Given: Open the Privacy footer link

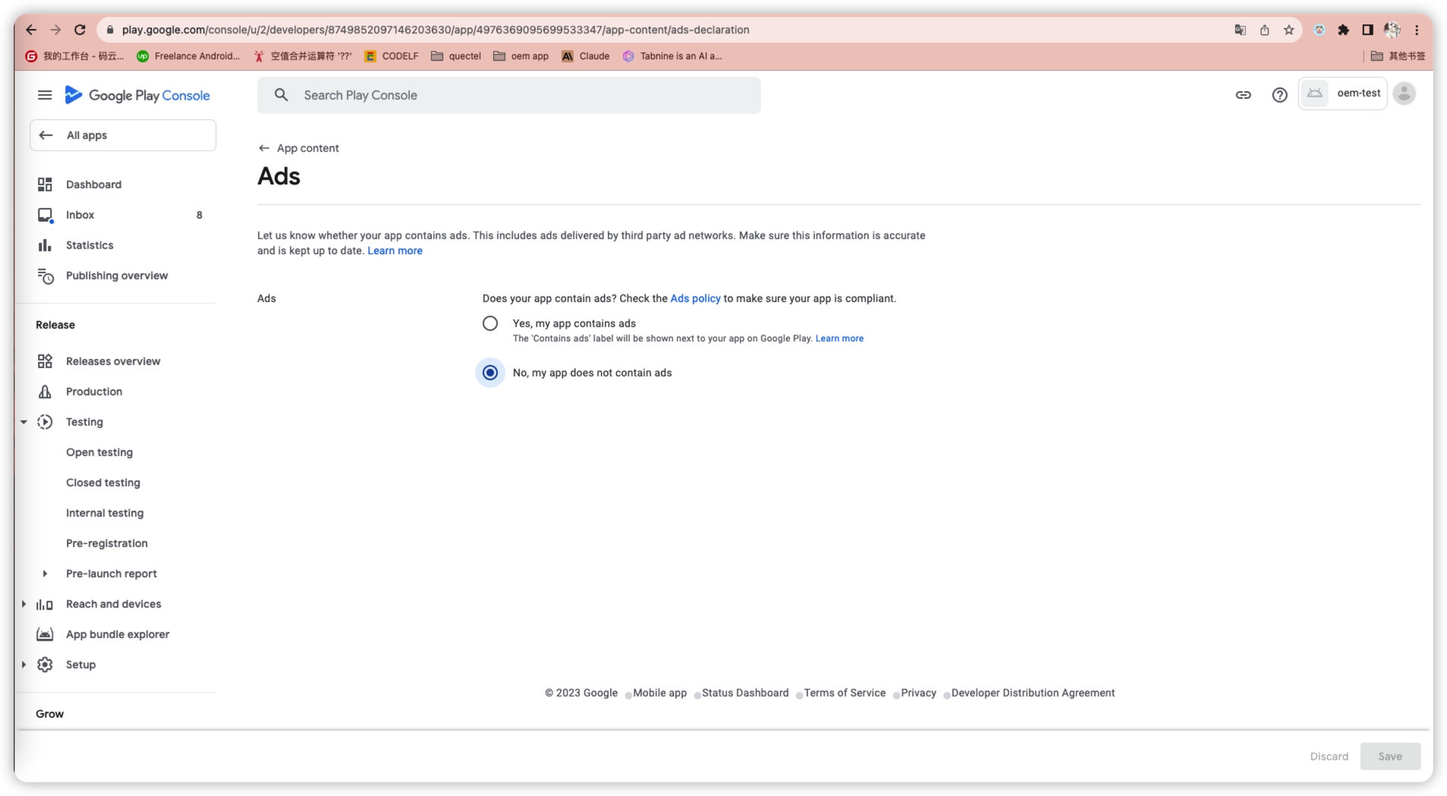Looking at the screenshot, I should 918,693.
